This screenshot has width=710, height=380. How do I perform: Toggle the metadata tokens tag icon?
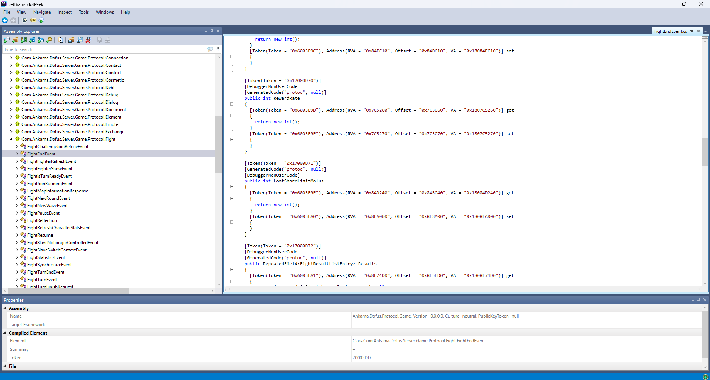tap(33, 20)
